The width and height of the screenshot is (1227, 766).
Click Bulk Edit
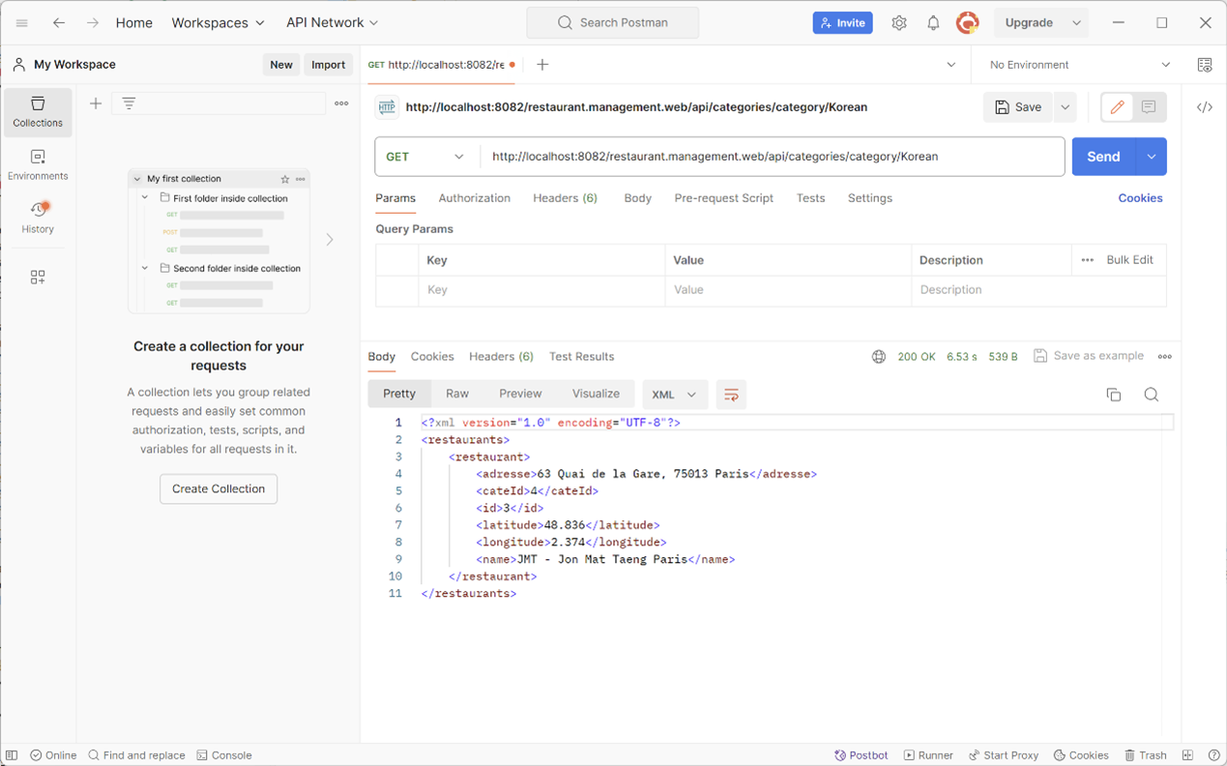[x=1129, y=260]
